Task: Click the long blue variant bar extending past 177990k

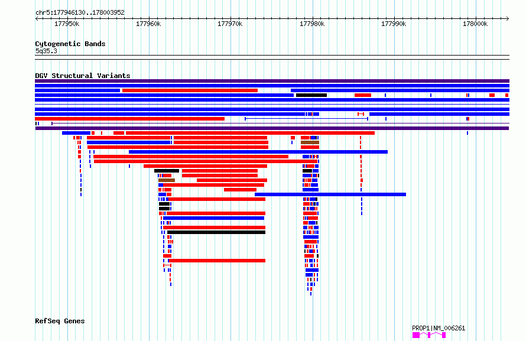Action: coord(330,194)
